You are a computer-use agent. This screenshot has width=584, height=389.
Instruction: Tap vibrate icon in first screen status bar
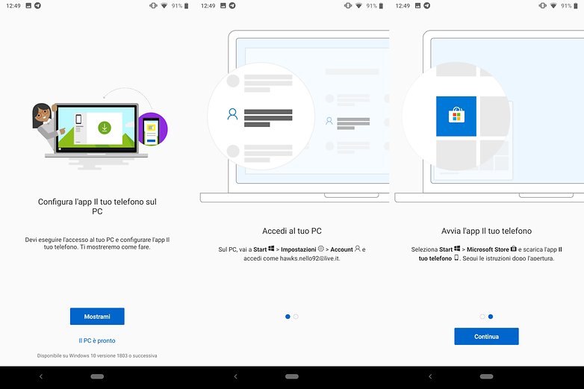coord(153,5)
